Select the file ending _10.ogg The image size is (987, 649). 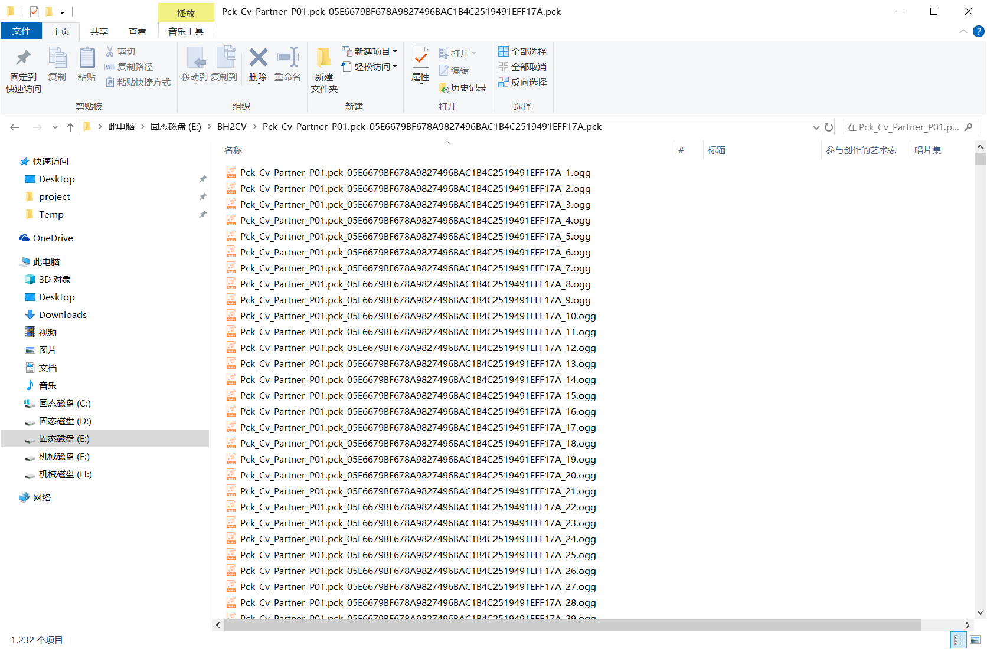click(x=418, y=316)
